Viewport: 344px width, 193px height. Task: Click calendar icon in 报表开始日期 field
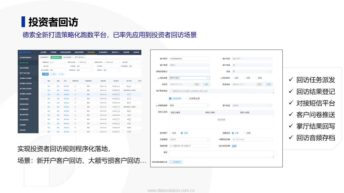coord(78,62)
